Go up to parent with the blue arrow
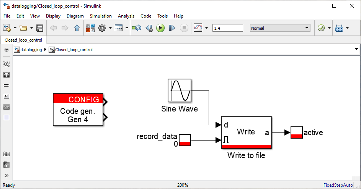361x189 pixels. [77, 28]
